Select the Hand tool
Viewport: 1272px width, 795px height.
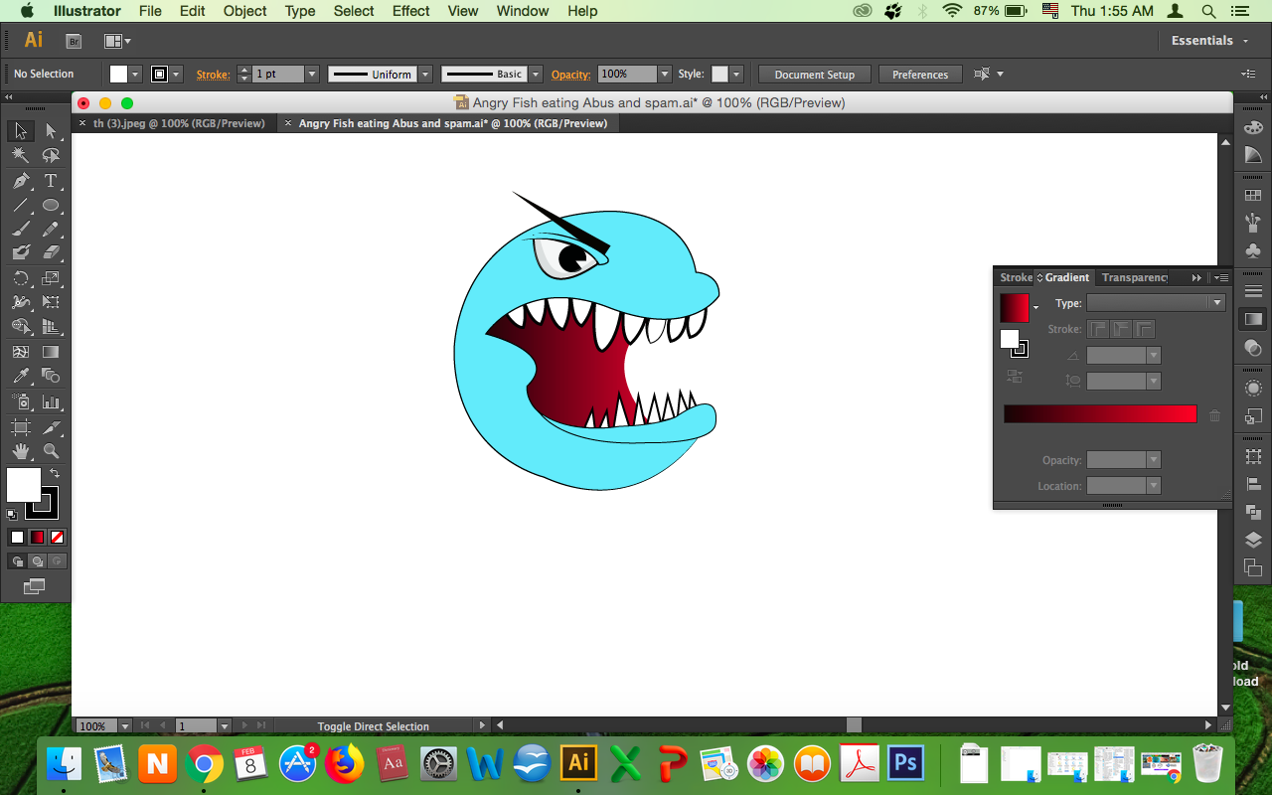click(x=20, y=451)
